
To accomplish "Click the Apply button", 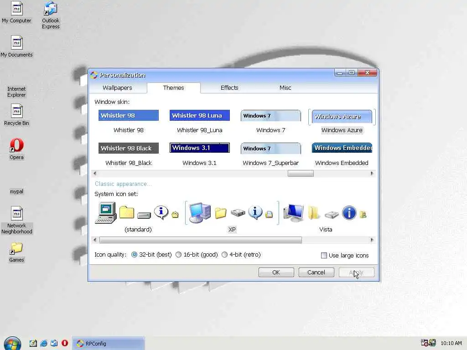I will [x=356, y=273].
